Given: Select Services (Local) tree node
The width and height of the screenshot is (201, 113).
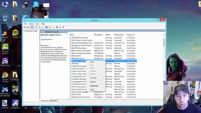Looking at the screenshot, I should click(x=32, y=31).
